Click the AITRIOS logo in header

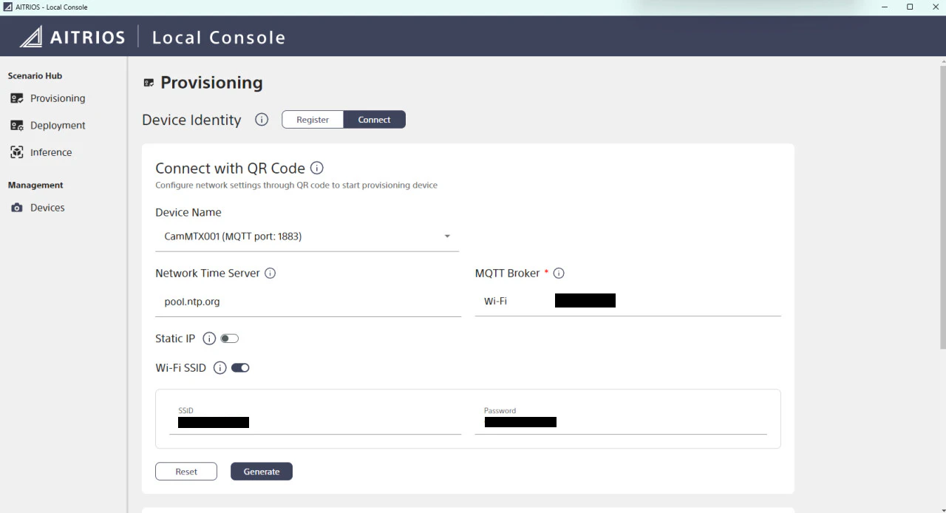(x=72, y=36)
